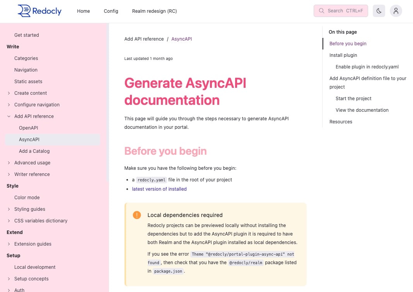
Task: Click the search magnifier icon
Action: 321,11
